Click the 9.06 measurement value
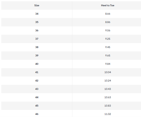 [108, 31]
